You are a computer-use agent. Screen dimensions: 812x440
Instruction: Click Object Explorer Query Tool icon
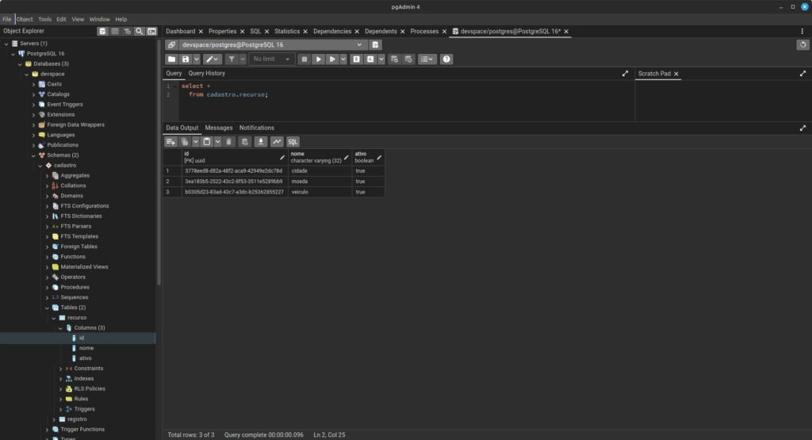click(x=102, y=32)
